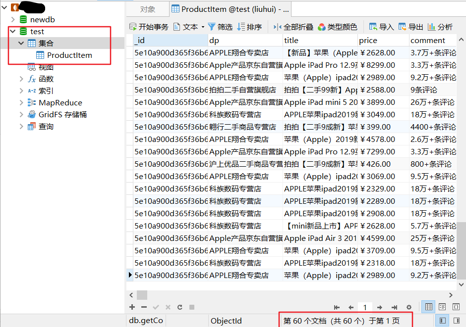Click the stop square icon
This screenshot has width=466, height=327.
click(192, 307)
